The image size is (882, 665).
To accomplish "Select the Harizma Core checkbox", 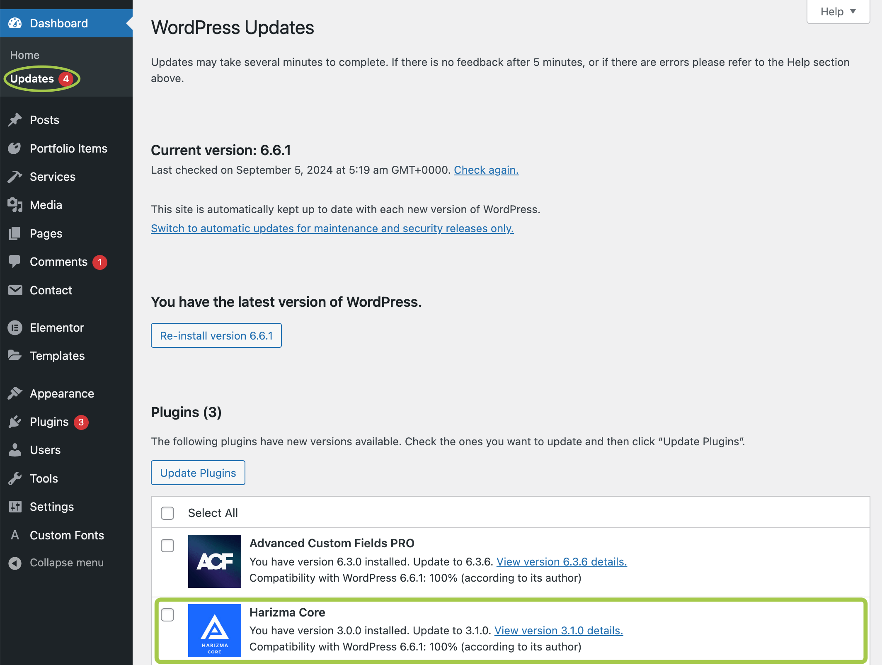I will click(x=167, y=615).
